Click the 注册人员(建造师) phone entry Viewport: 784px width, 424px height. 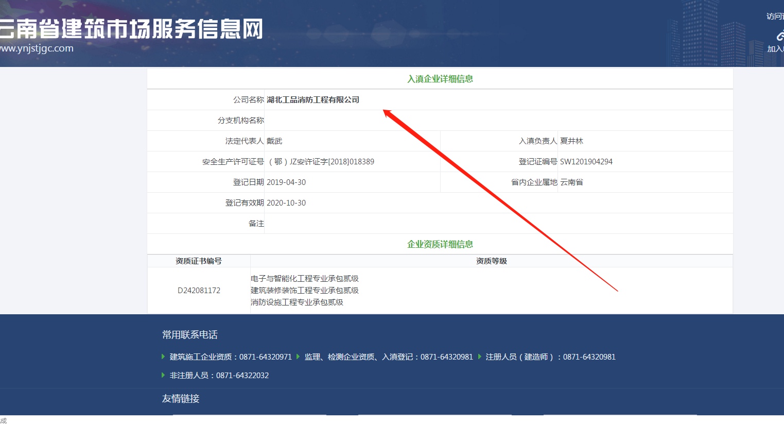click(551, 357)
